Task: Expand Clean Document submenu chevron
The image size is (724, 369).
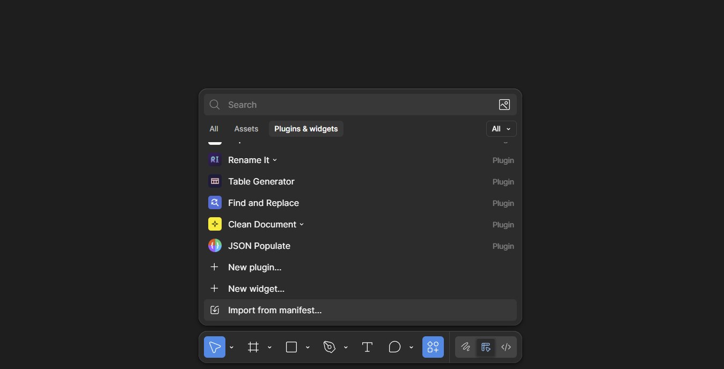Action: pos(302,224)
